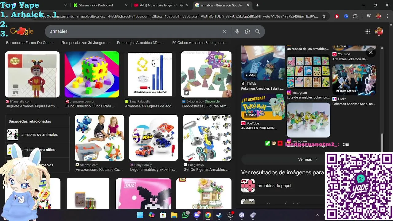Open Steam from taskbar
This screenshot has width=393, height=221.
tap(219, 215)
